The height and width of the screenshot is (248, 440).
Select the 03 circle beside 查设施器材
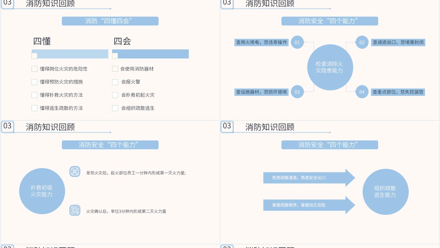tap(297, 92)
